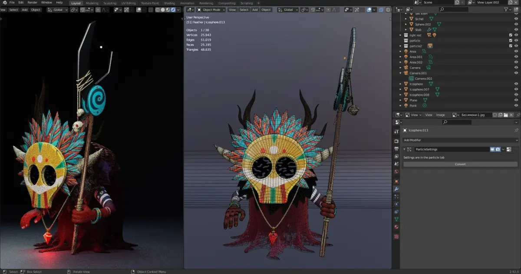This screenshot has width=521, height=274.
Task: Uncheck the particle2 collection checkbox
Action: [x=511, y=46]
